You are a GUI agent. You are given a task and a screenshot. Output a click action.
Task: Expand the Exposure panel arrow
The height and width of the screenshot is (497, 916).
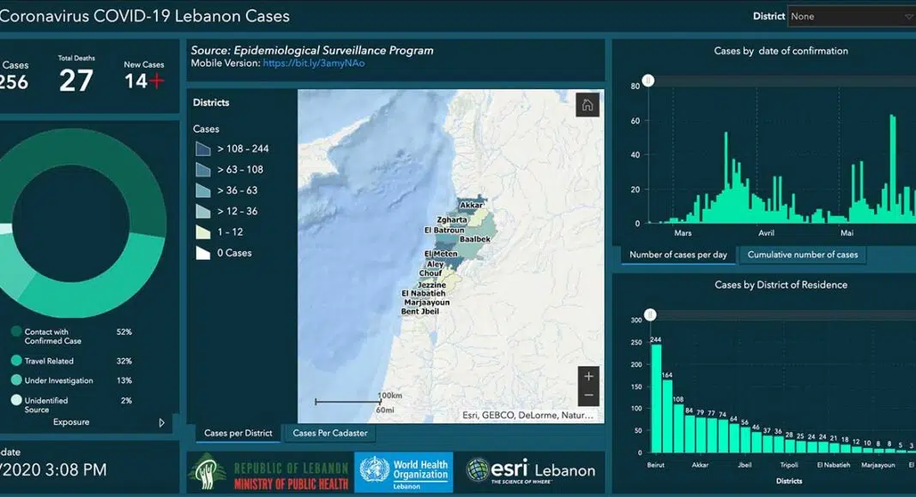(162, 422)
